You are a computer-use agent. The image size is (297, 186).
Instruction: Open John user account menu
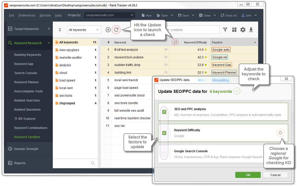[249, 15]
